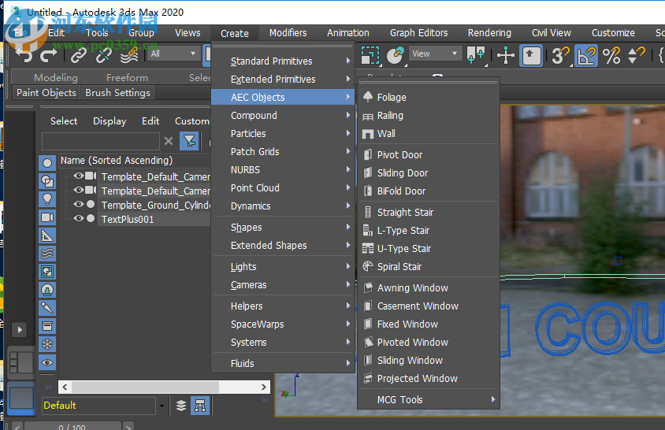Display shapes filter in scene explorer
The height and width of the screenshot is (430, 665).
click(x=47, y=181)
